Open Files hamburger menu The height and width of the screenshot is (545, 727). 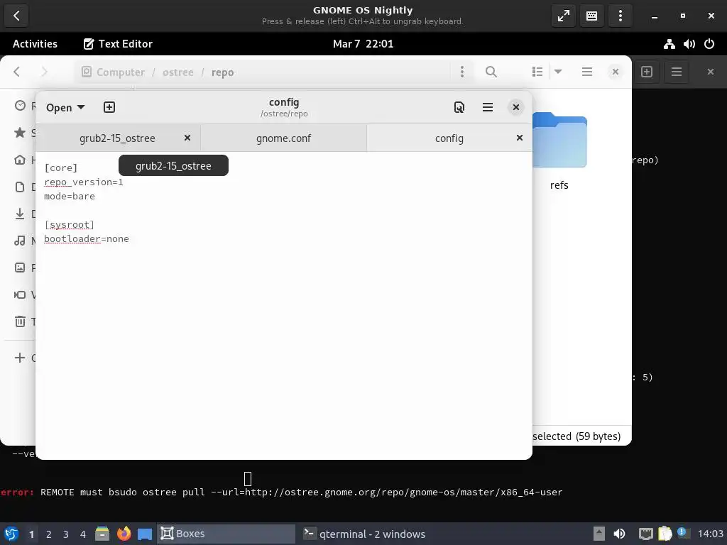click(587, 72)
